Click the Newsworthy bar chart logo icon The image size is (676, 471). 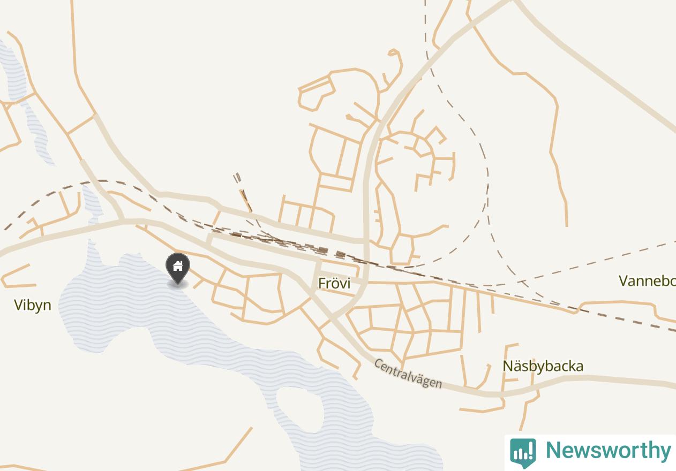pyautogui.click(x=523, y=452)
